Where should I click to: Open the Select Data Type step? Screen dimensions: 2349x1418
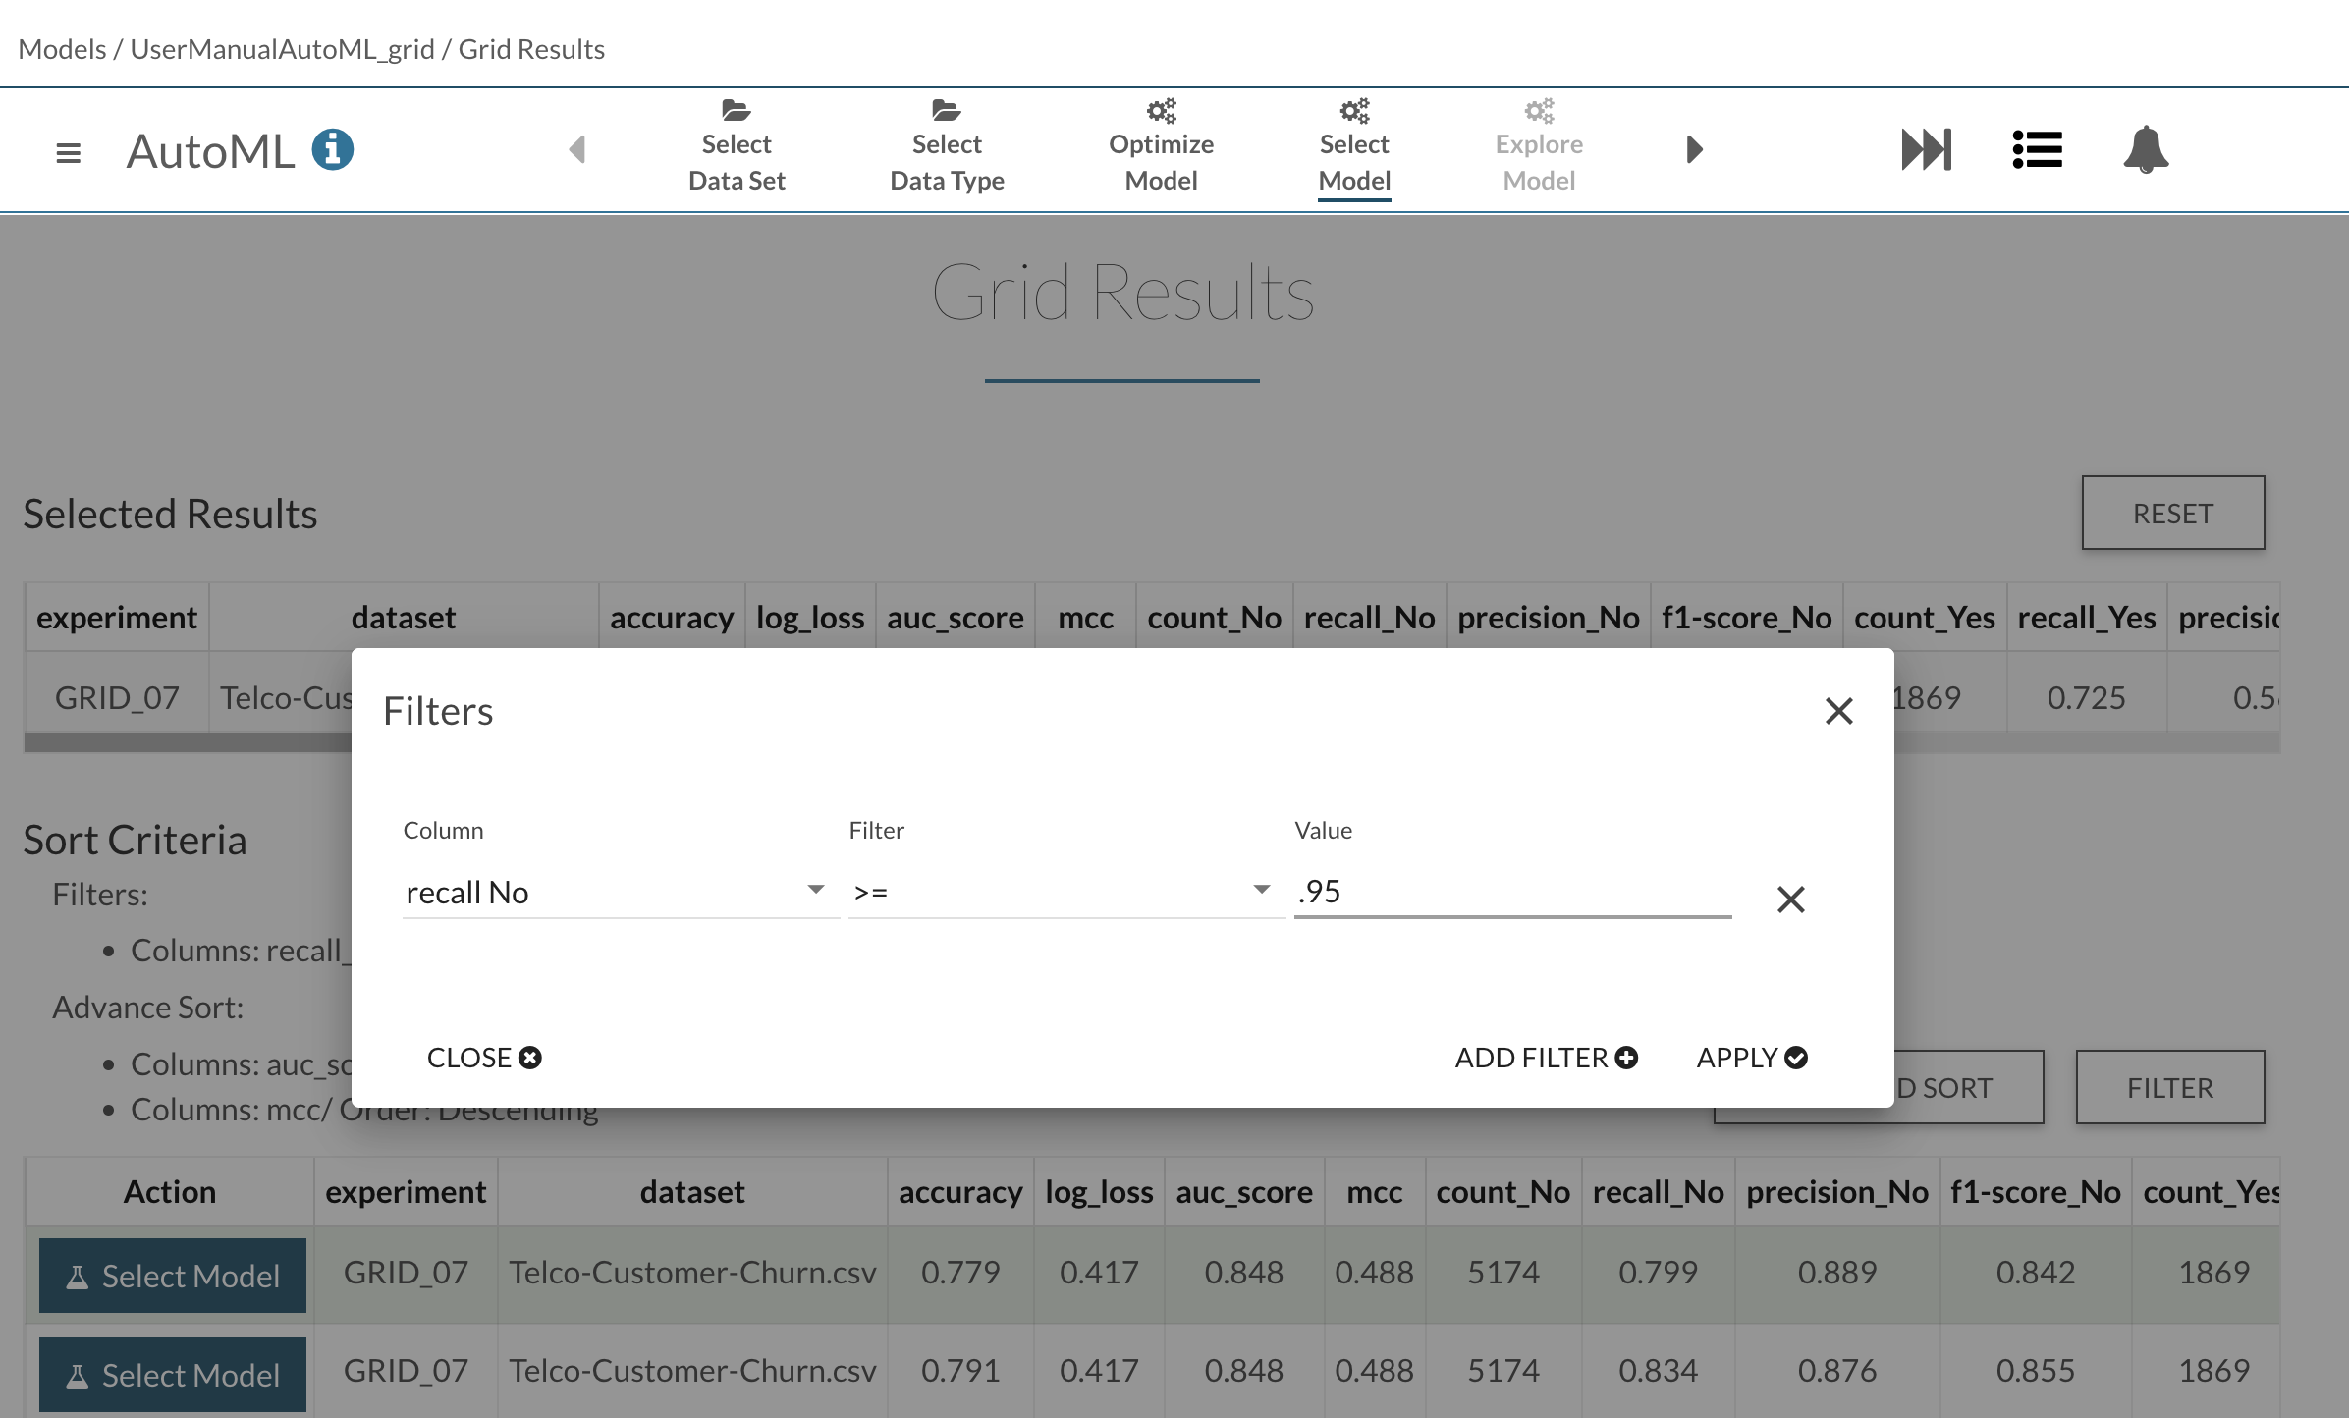[x=947, y=147]
